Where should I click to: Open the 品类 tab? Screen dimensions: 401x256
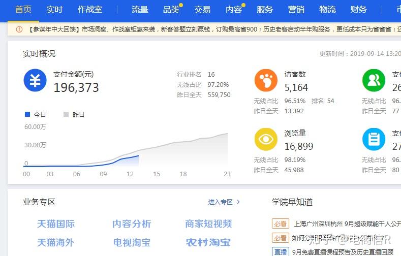[x=171, y=10]
